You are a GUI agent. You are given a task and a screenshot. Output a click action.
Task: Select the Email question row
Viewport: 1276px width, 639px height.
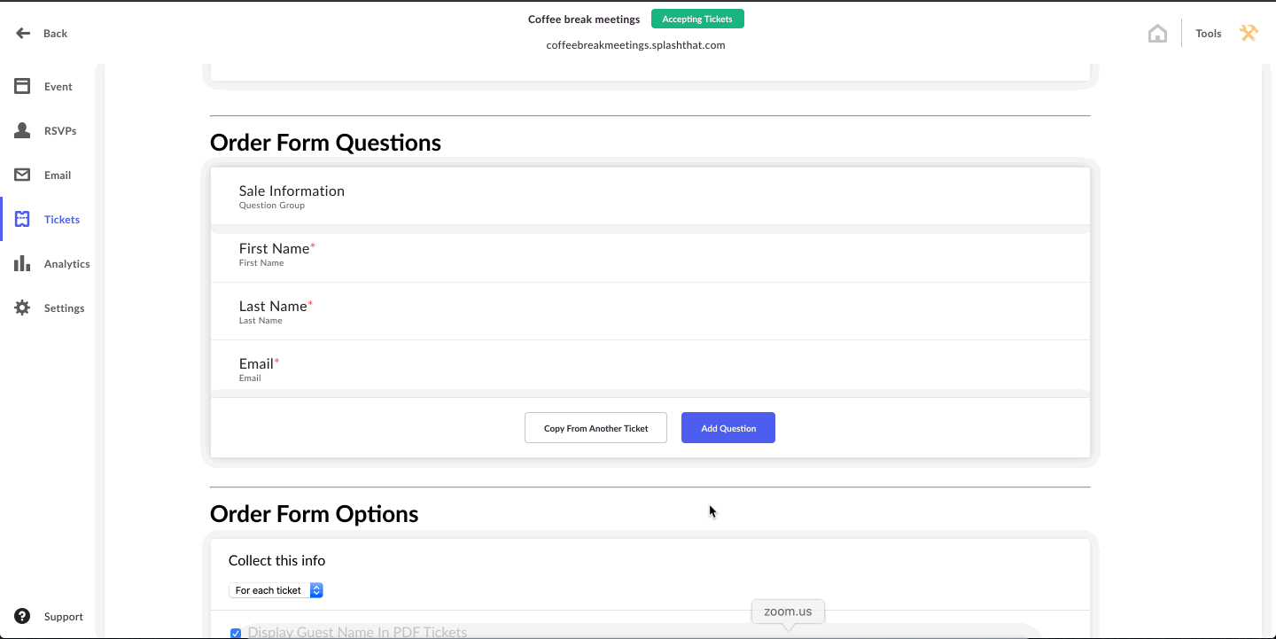pyautogui.click(x=650, y=369)
